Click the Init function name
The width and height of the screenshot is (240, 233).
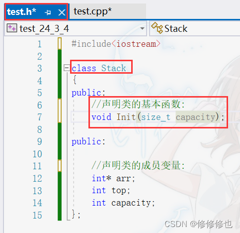(x=126, y=117)
